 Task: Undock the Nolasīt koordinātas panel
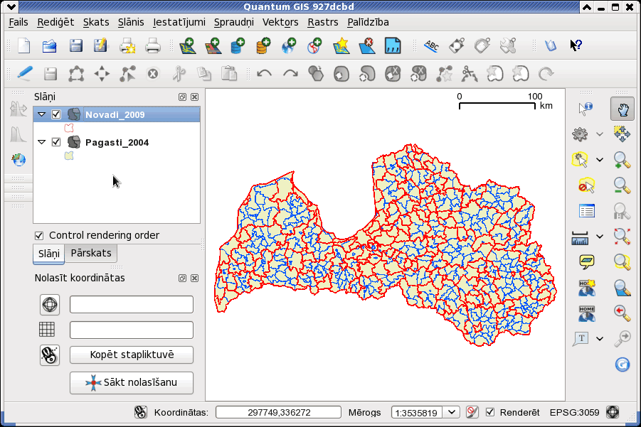click(x=182, y=278)
